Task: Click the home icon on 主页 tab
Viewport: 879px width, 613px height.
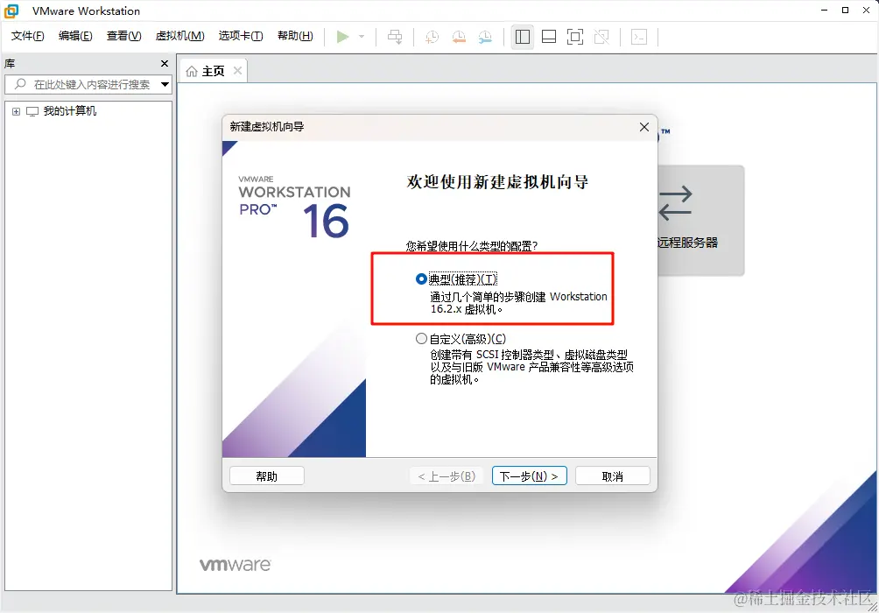Action: click(192, 71)
